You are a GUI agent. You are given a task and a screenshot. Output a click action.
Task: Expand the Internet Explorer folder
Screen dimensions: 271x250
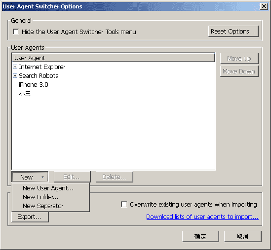[15, 67]
